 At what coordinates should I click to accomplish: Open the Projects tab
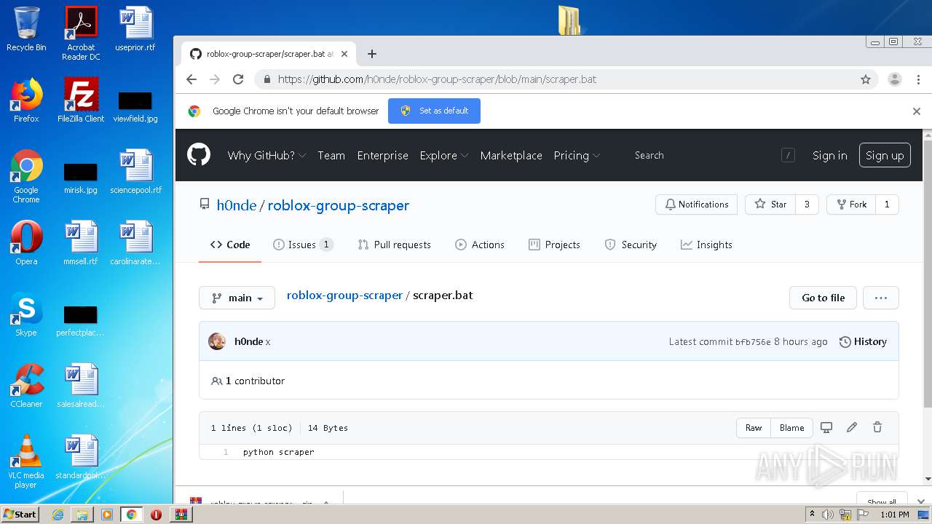point(554,245)
